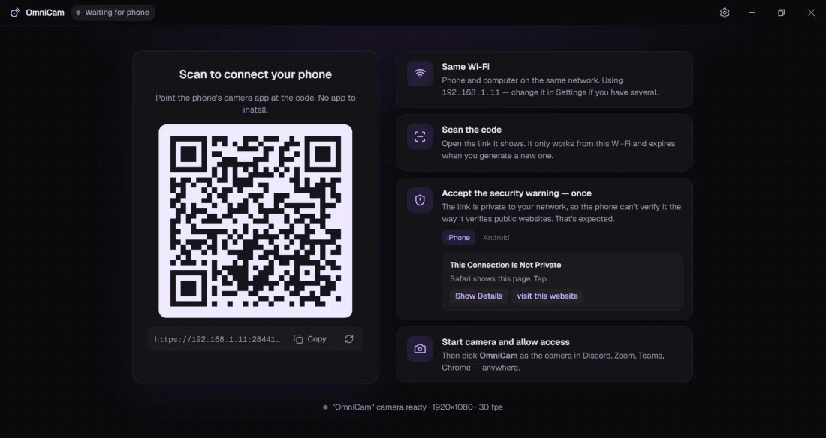Minimize the OmniCam window
This screenshot has width=826, height=438.
coord(752,13)
